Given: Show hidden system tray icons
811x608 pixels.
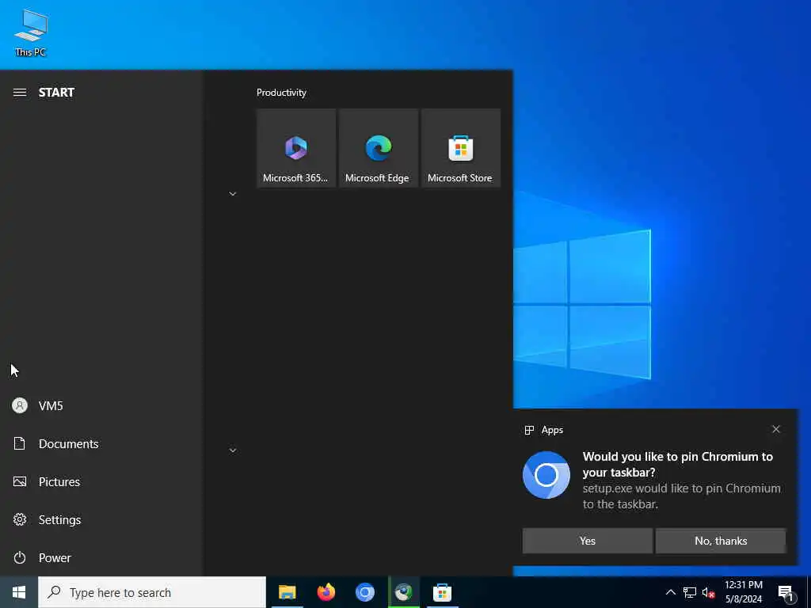Looking at the screenshot, I should pyautogui.click(x=670, y=592).
